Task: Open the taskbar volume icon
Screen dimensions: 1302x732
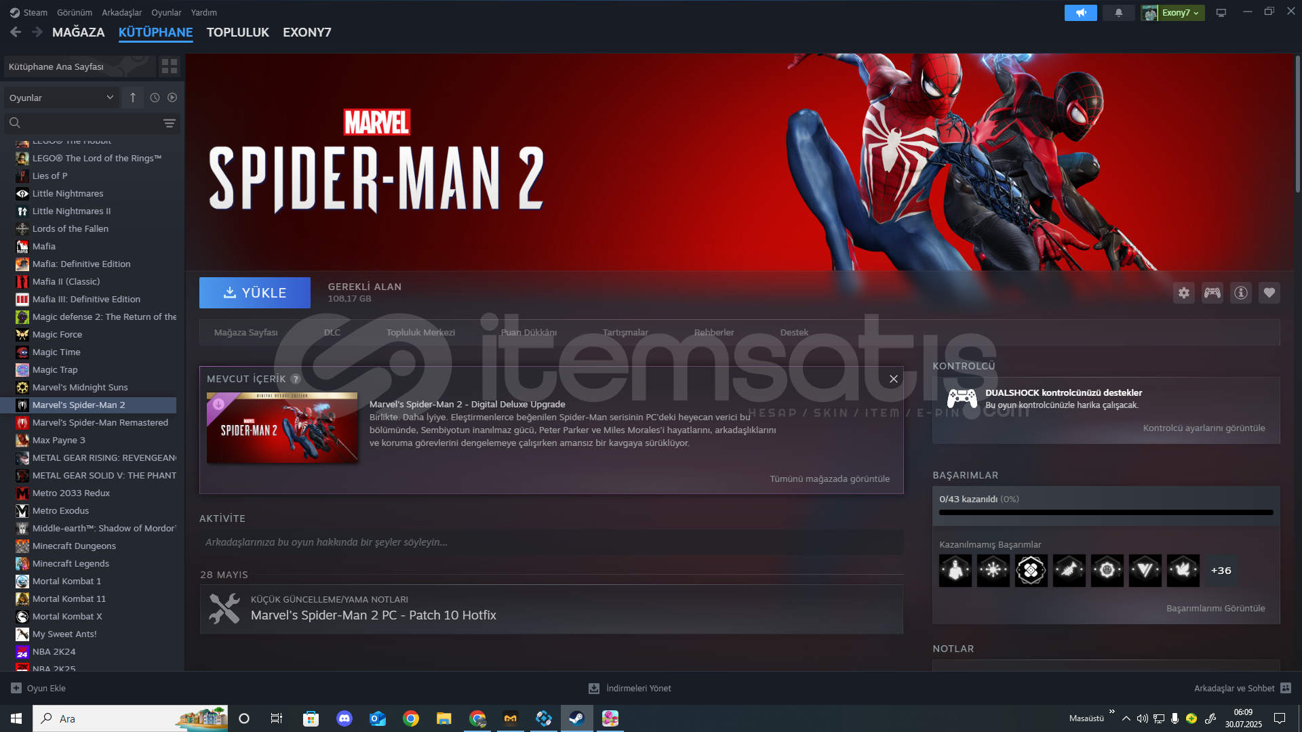Action: click(1143, 718)
